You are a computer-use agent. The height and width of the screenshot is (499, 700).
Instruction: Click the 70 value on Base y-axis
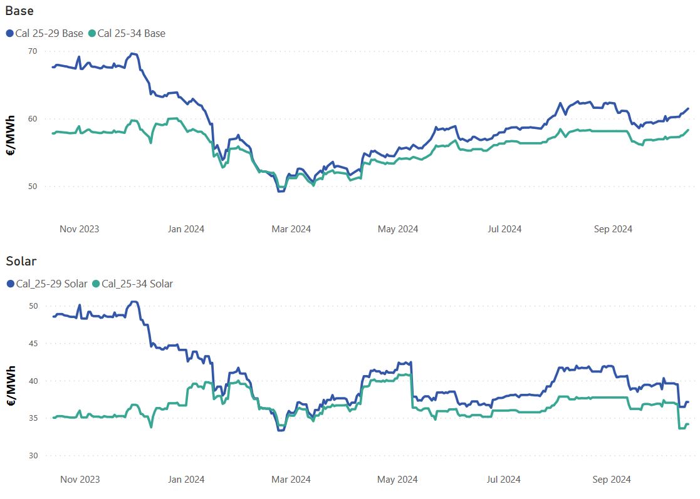pos(33,51)
